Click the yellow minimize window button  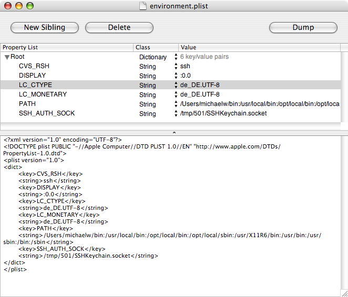point(19,6)
